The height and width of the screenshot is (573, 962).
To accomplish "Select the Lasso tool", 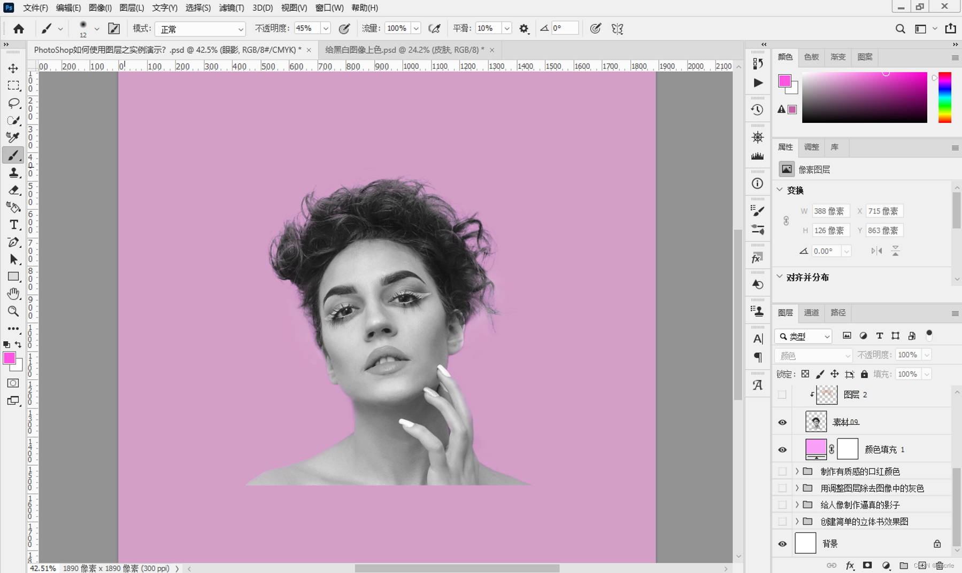I will [x=13, y=103].
